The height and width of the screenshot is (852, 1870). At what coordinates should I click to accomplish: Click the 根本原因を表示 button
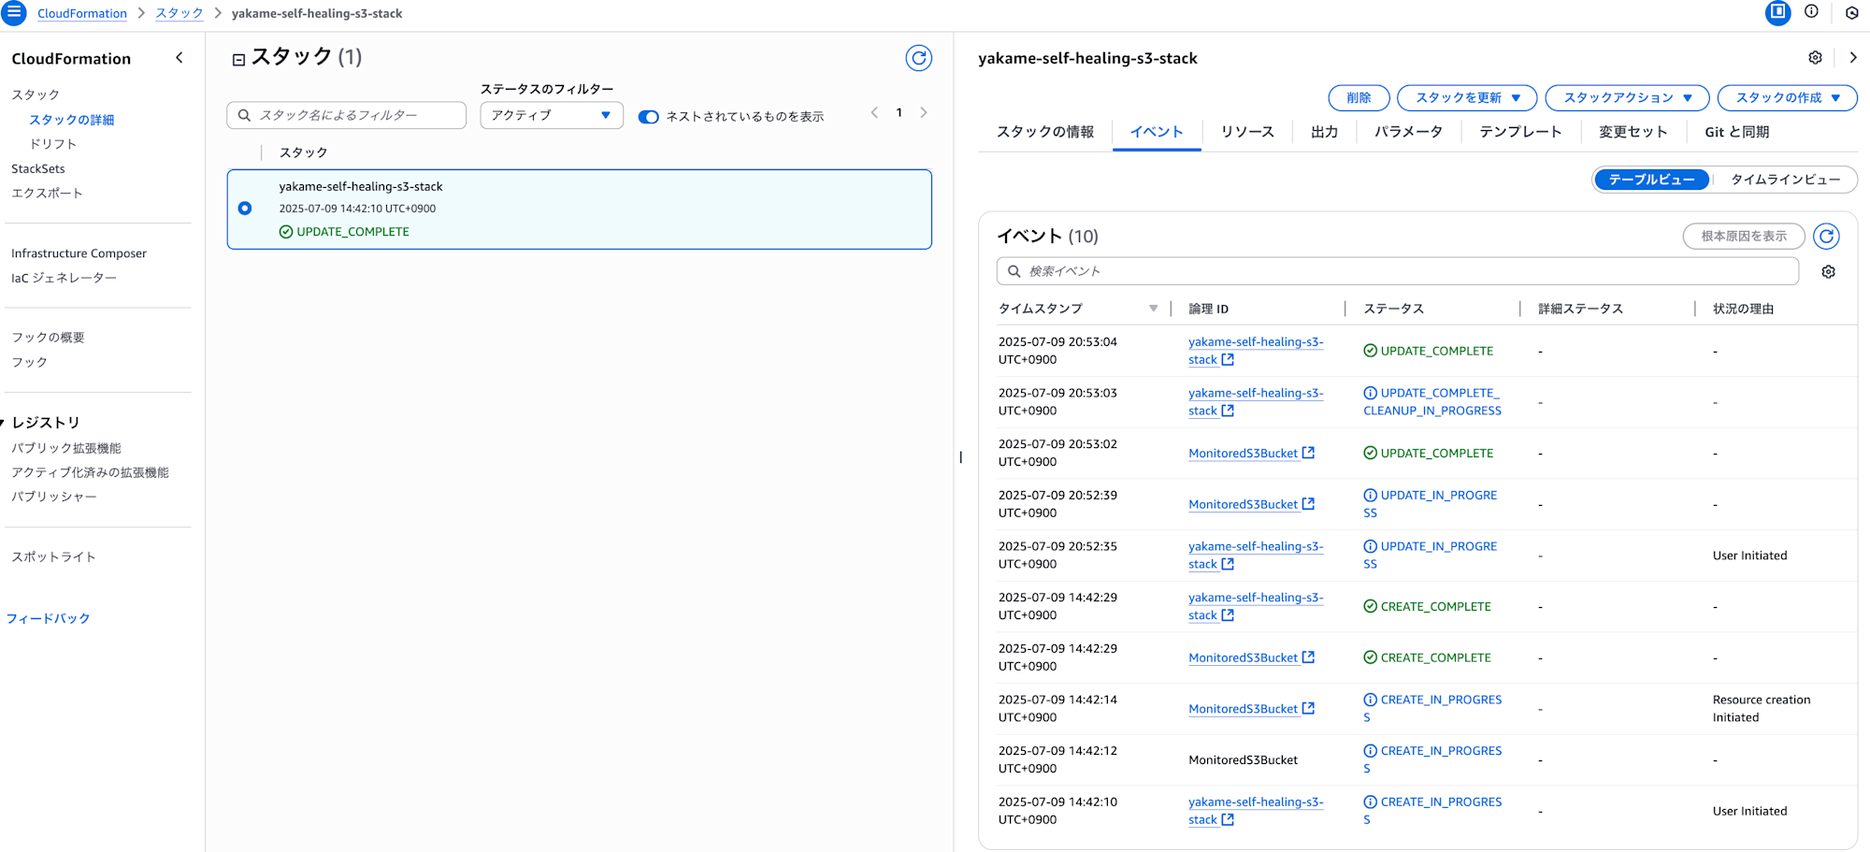pos(1744,236)
